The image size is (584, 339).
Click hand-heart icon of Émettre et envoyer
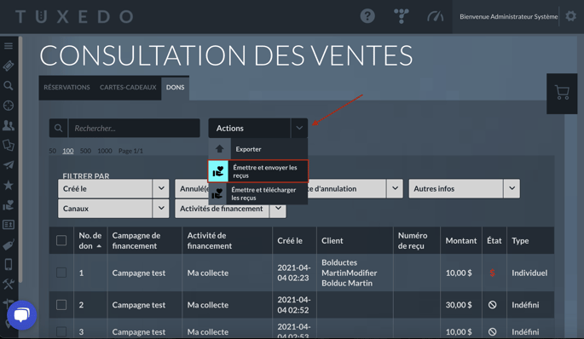coord(218,171)
